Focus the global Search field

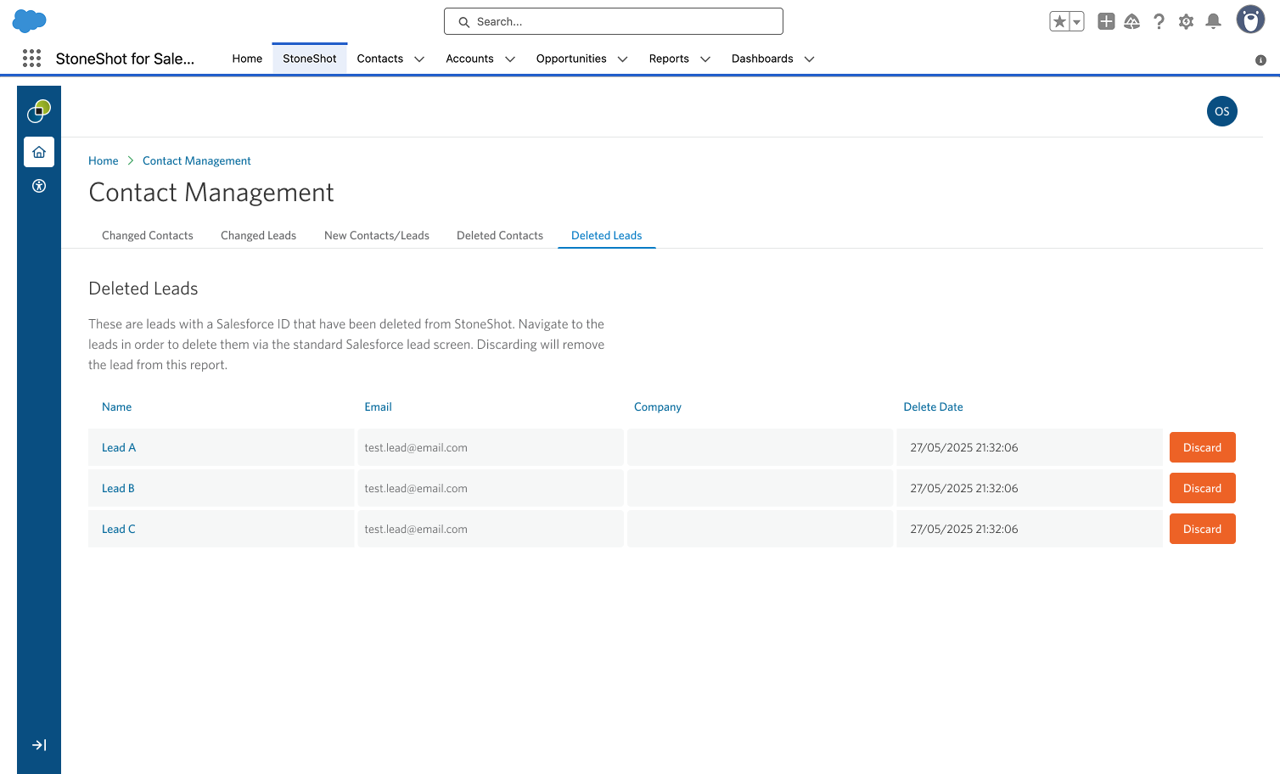pos(614,21)
